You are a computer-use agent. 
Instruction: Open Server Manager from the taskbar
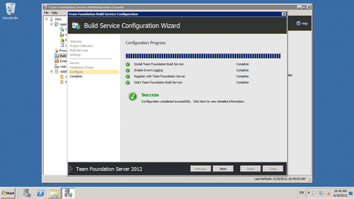point(27,193)
